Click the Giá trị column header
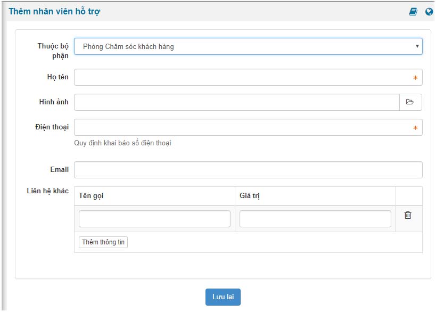 point(250,196)
